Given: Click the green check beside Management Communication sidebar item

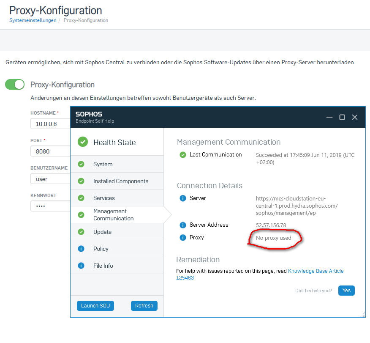Looking at the screenshot, I should [x=81, y=215].
